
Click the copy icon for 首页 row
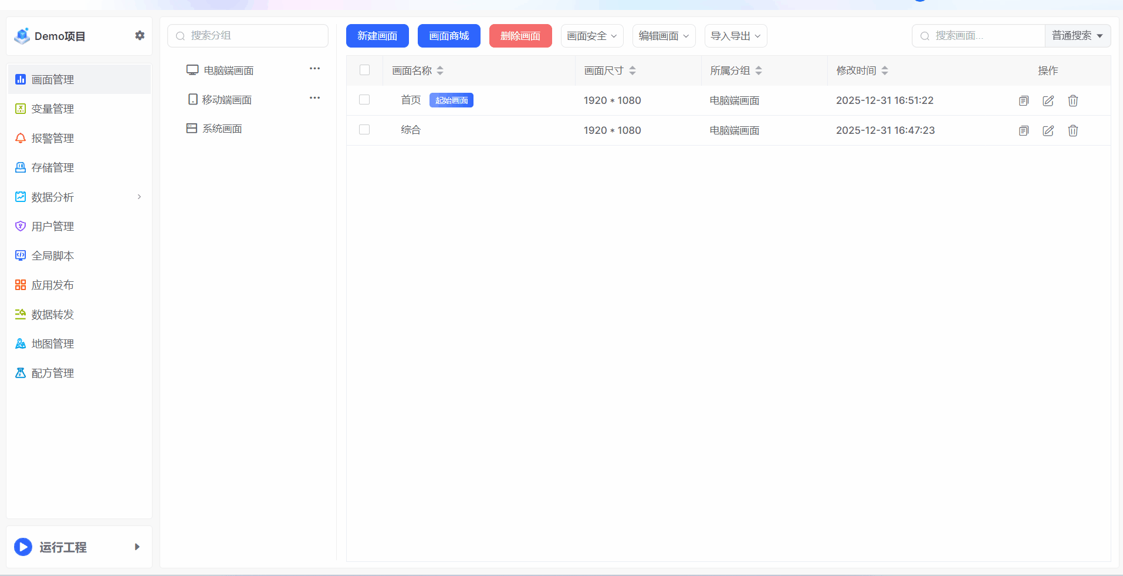(x=1023, y=100)
